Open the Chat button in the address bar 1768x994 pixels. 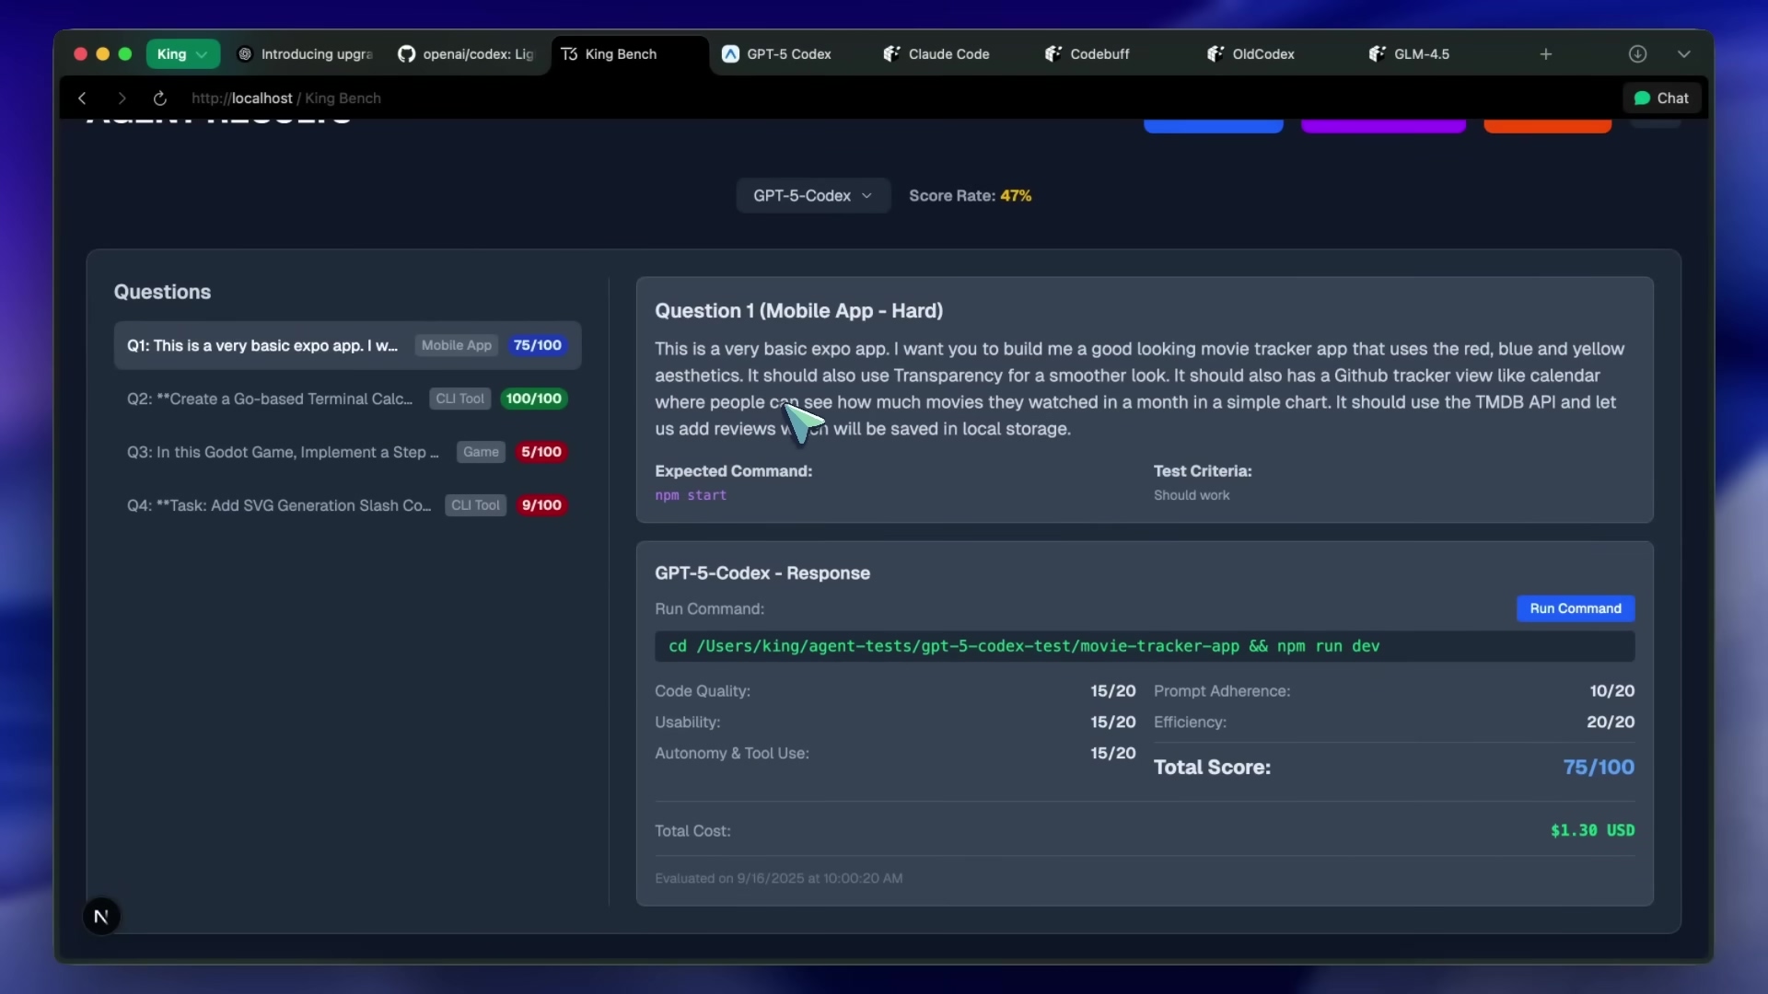[x=1661, y=98]
